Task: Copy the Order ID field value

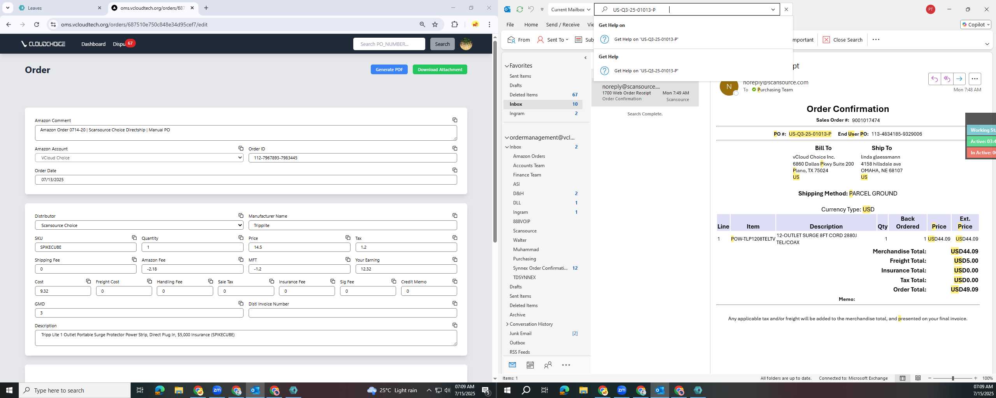Action: pos(454,148)
